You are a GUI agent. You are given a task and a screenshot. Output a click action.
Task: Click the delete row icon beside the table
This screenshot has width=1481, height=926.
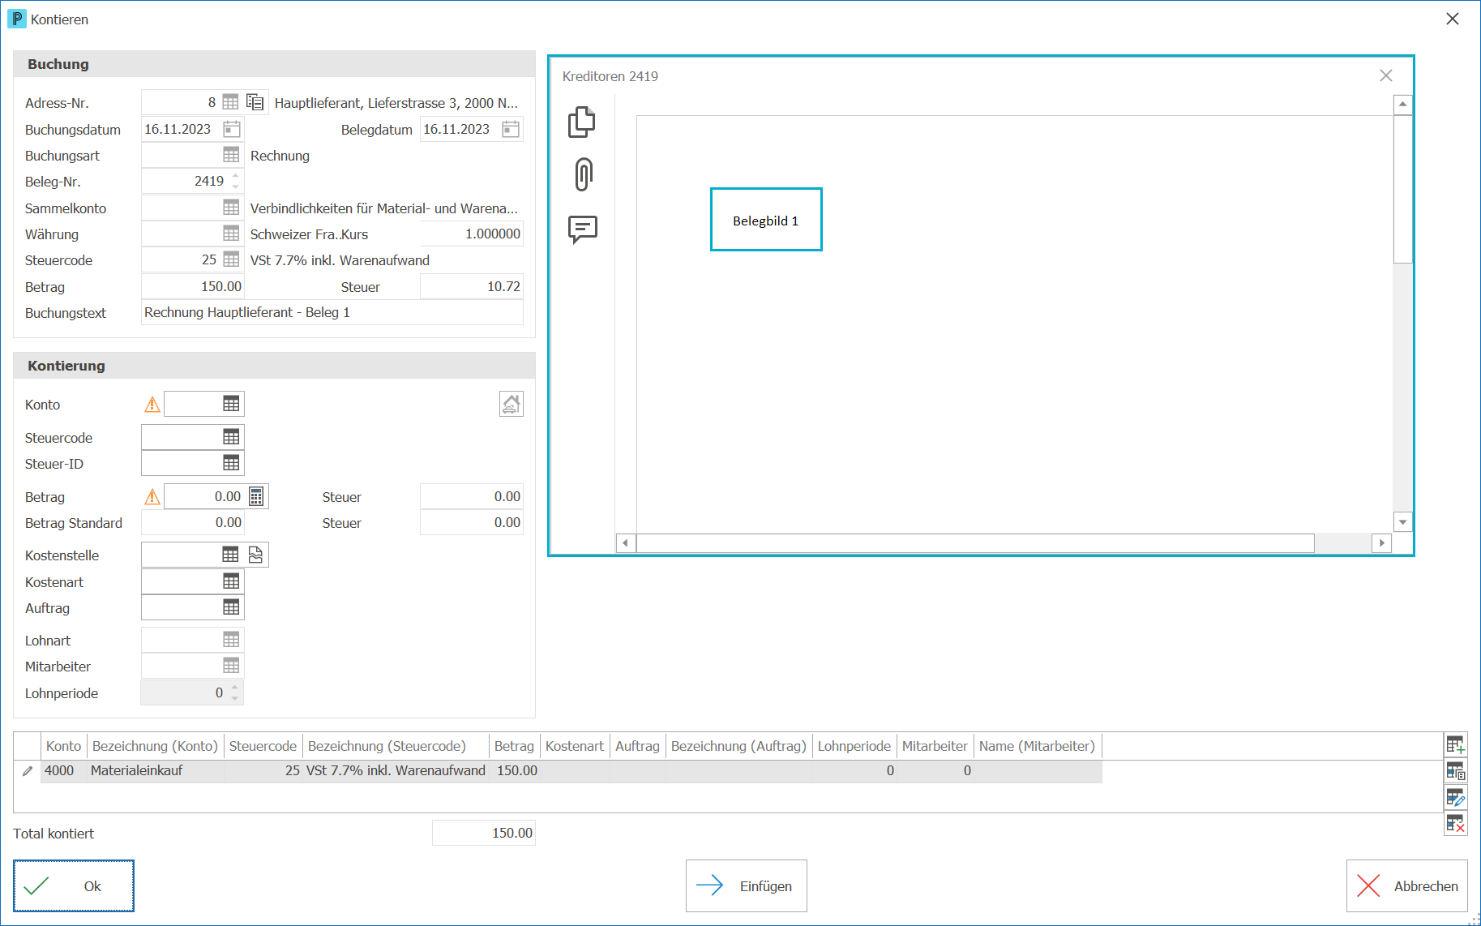click(1456, 823)
